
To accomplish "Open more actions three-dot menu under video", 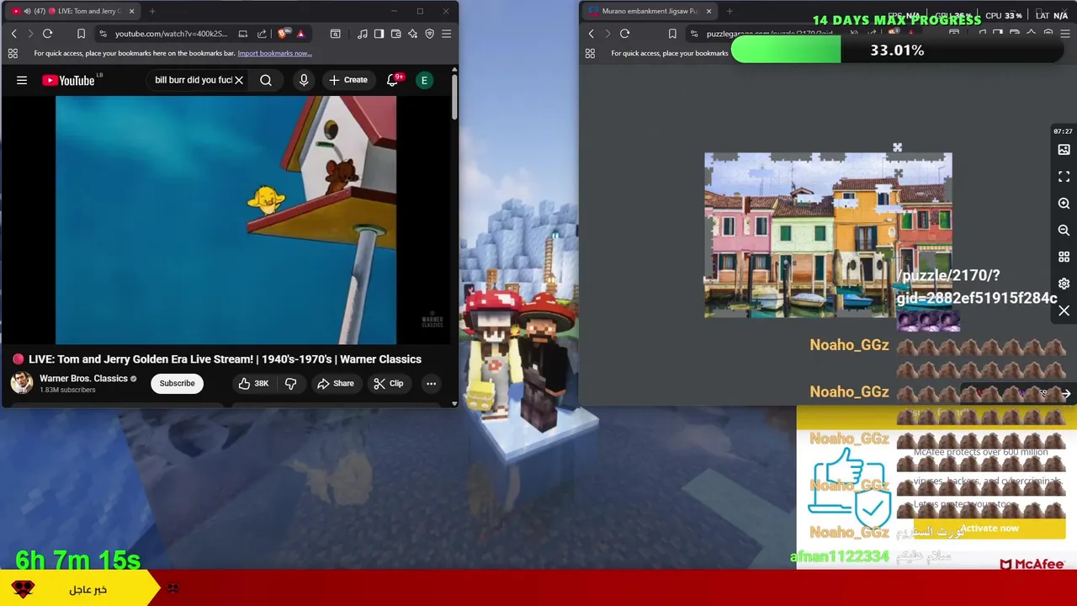I will click(x=431, y=384).
